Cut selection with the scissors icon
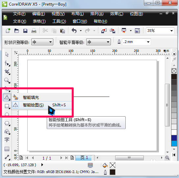Viewport: 179px width, 178px height. (x=45, y=31)
